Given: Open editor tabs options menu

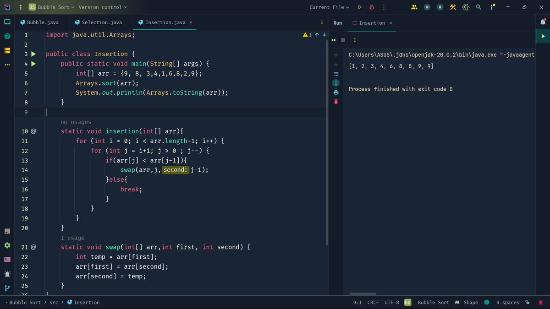Looking at the screenshot, I should (x=322, y=22).
